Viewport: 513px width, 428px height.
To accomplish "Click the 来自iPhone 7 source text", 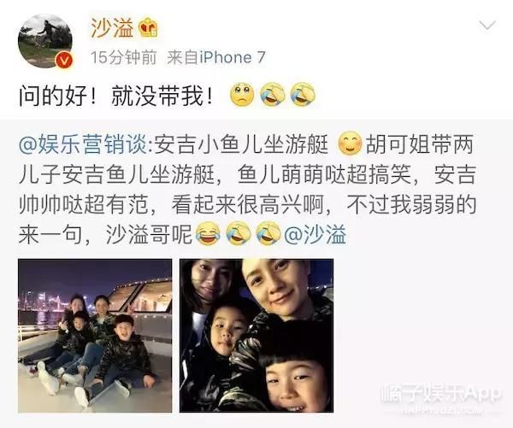I will tap(216, 58).
